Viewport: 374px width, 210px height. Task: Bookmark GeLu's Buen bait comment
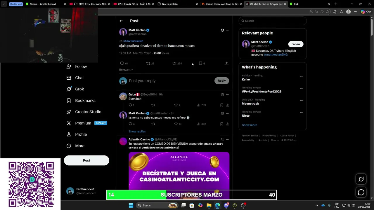pyautogui.click(x=222, y=105)
